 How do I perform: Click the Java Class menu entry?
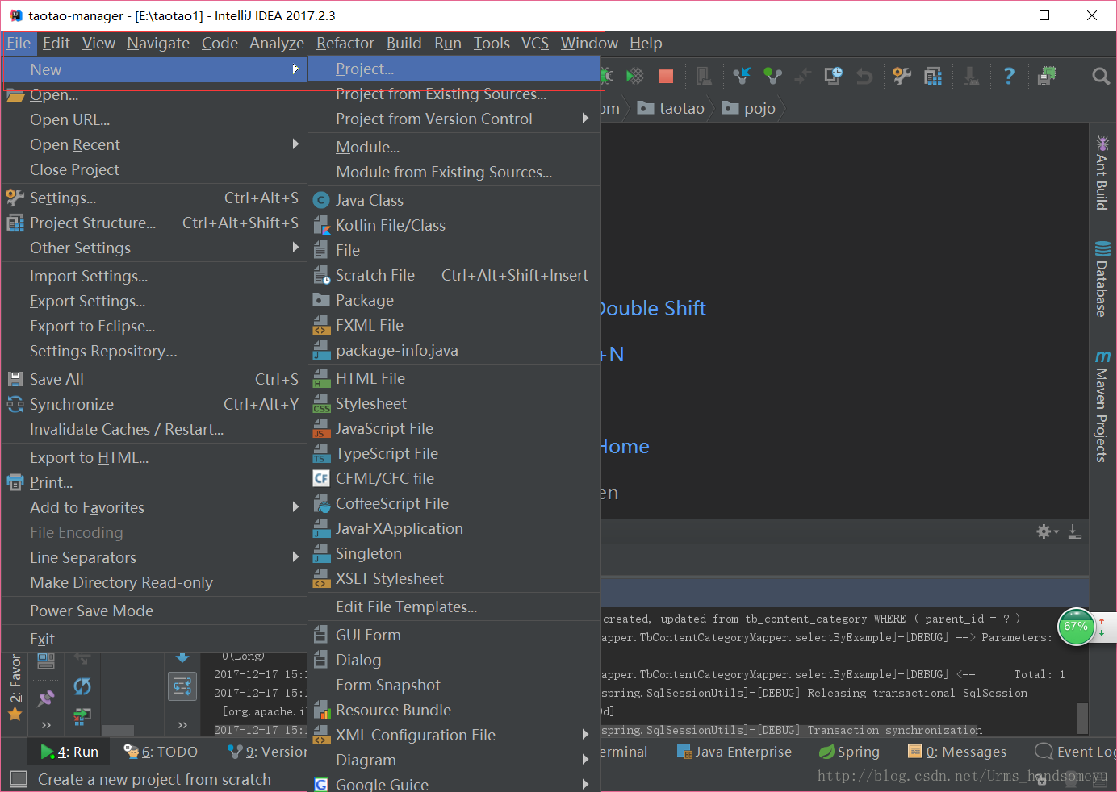coord(454,200)
